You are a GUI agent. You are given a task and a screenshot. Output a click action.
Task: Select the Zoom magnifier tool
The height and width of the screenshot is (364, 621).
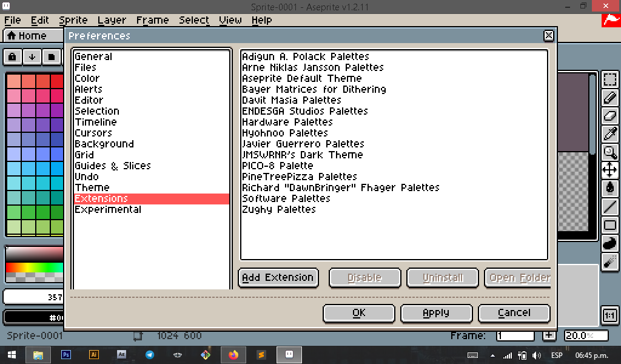(x=609, y=152)
